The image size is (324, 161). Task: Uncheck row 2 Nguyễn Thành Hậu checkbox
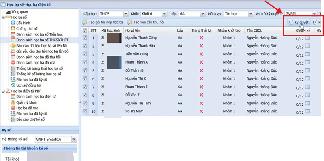click(85, 46)
